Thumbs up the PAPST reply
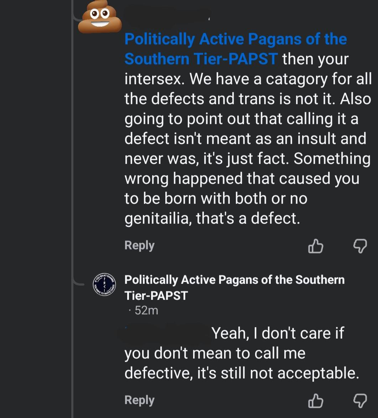Image resolution: width=378 pixels, height=418 pixels. point(316,401)
